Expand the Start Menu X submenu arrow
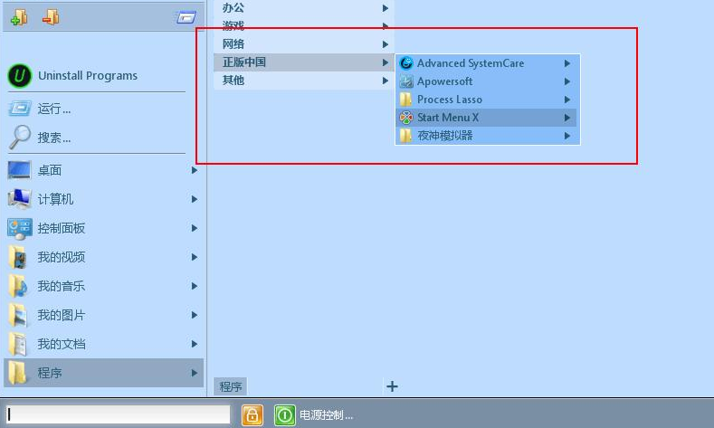The image size is (714, 428). pyautogui.click(x=566, y=118)
